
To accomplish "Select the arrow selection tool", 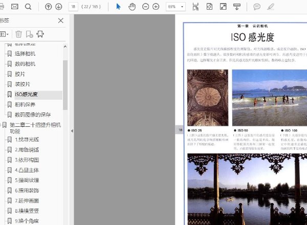I will point(118,7).
